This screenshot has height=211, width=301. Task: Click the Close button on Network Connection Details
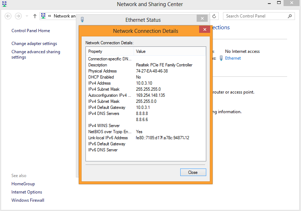pyautogui.click(x=193, y=172)
